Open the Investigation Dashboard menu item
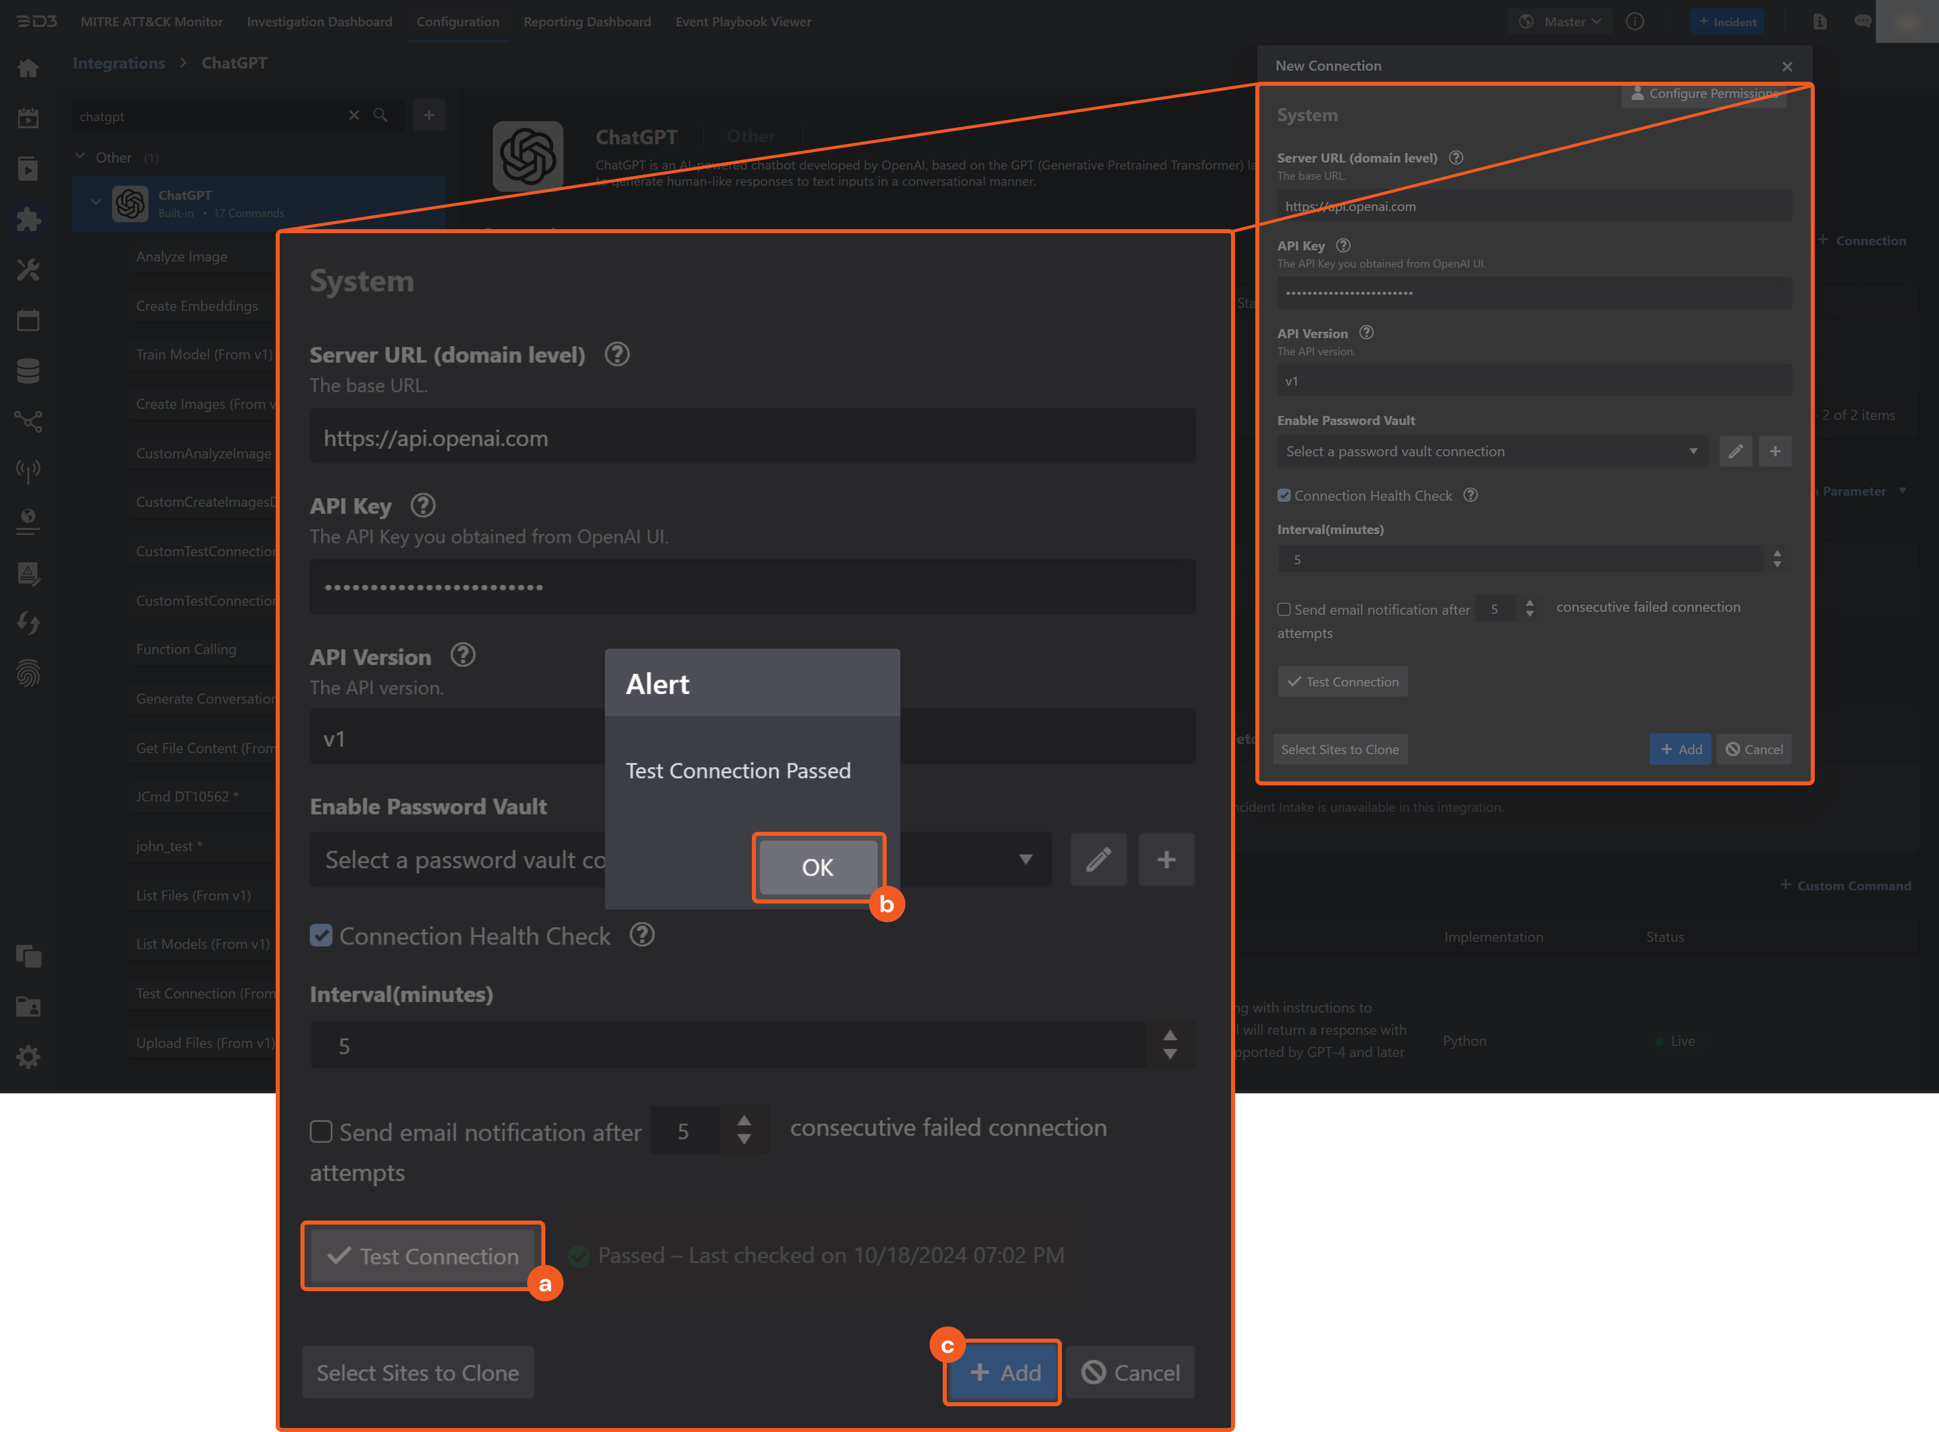 [319, 22]
